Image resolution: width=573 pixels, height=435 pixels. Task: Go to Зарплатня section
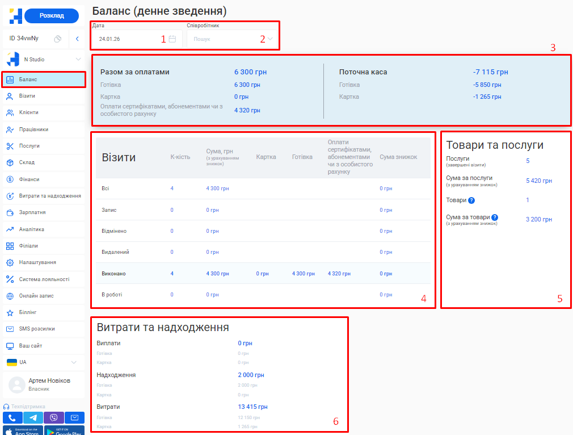point(32,212)
